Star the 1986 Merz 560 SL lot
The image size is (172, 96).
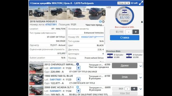[x=78, y=79]
